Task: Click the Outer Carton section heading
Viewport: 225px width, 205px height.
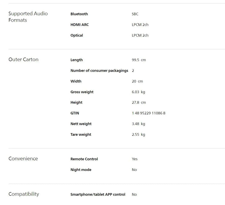Action: (x=23, y=59)
